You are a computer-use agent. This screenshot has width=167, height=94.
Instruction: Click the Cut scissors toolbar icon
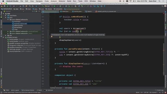pos(20,6)
